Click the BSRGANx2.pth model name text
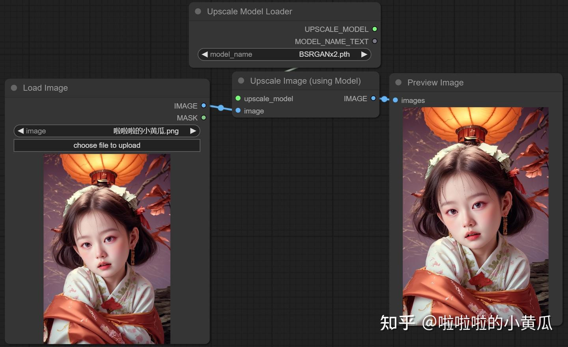The width and height of the screenshot is (568, 347). pos(324,54)
